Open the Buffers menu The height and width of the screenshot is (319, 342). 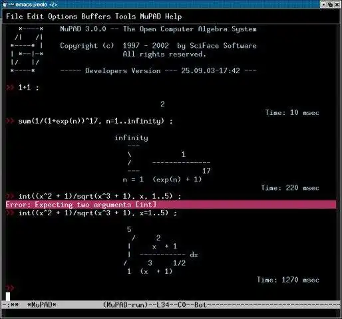[x=96, y=17]
